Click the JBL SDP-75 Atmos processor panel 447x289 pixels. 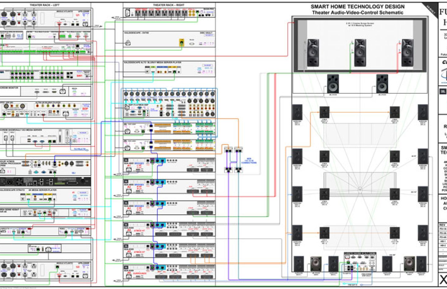[169, 104]
